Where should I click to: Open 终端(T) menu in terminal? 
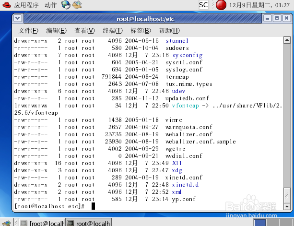[113, 30]
